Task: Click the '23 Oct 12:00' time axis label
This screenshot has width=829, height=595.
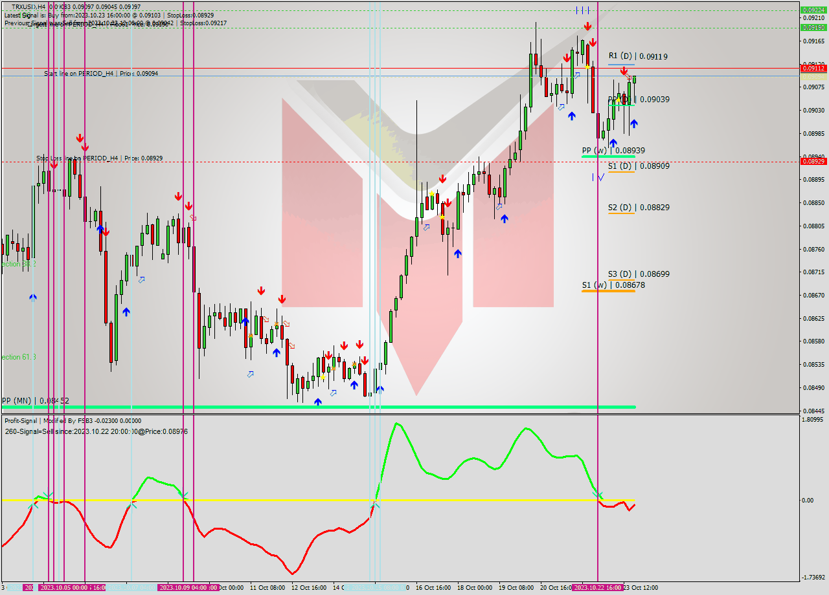Action: [x=640, y=587]
